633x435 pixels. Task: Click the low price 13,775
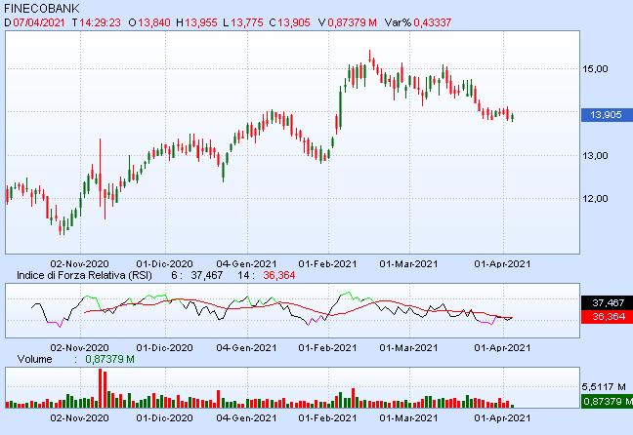tap(247, 22)
